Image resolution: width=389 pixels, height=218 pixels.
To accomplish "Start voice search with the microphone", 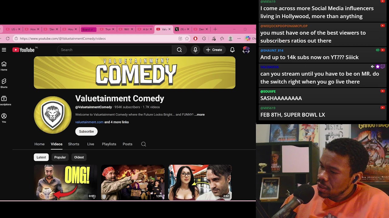I will click(195, 50).
